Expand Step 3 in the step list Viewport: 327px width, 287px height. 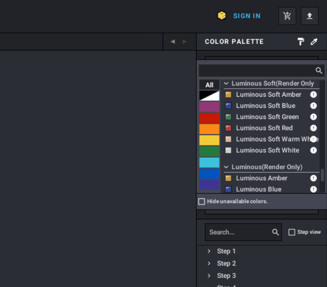pyautogui.click(x=209, y=276)
